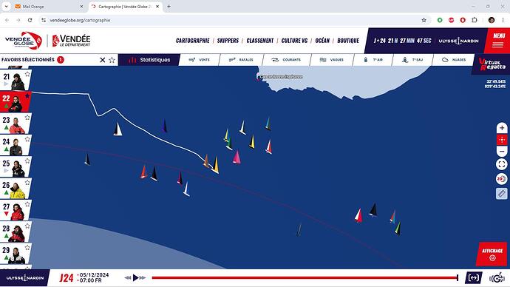Toggle fullscreen map view
This screenshot has height=287, width=510.
point(502,164)
